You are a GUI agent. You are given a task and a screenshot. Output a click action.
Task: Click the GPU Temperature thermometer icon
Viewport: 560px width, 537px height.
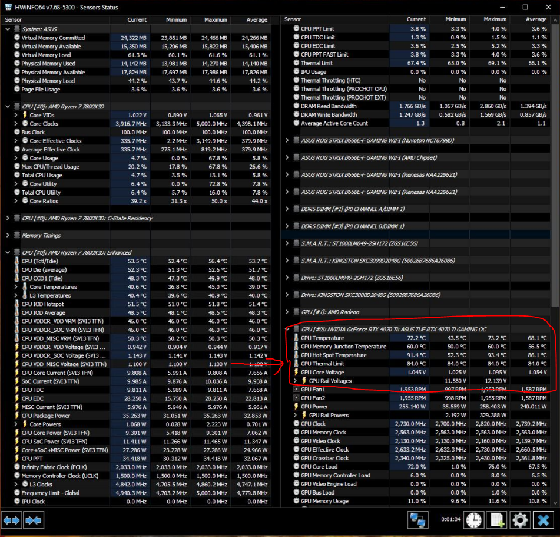[296, 338]
